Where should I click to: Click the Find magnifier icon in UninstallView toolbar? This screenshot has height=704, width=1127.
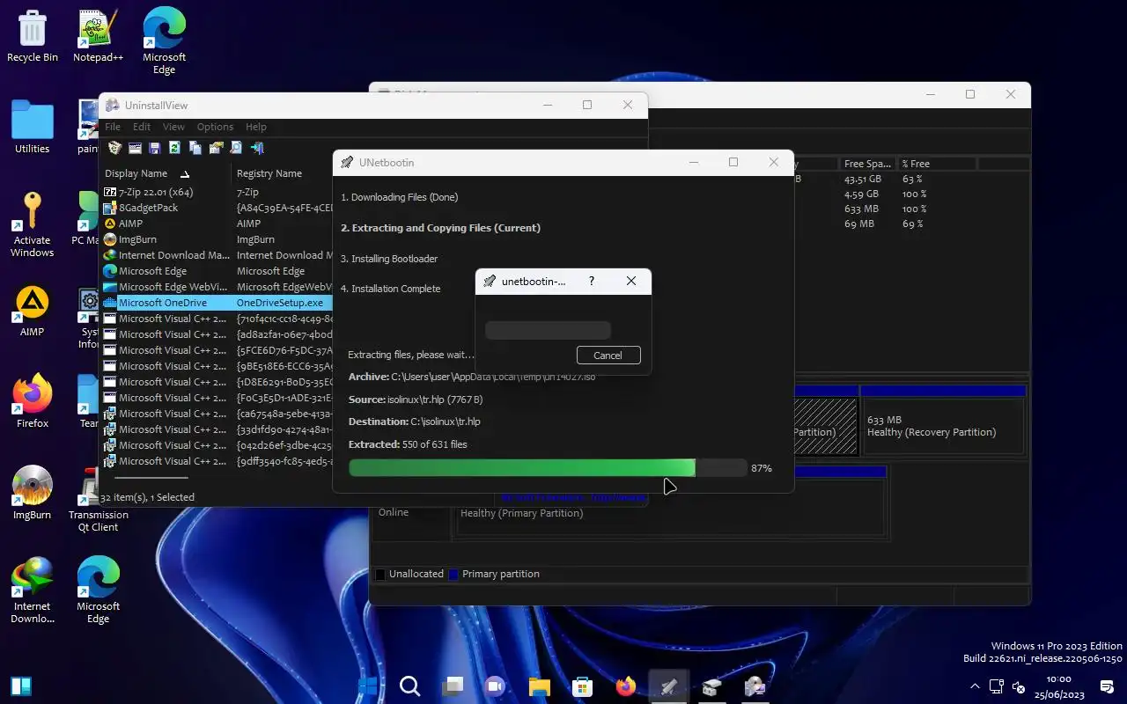coord(236,148)
